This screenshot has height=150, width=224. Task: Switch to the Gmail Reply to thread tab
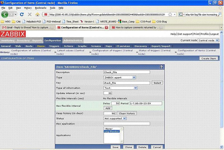[28, 27]
